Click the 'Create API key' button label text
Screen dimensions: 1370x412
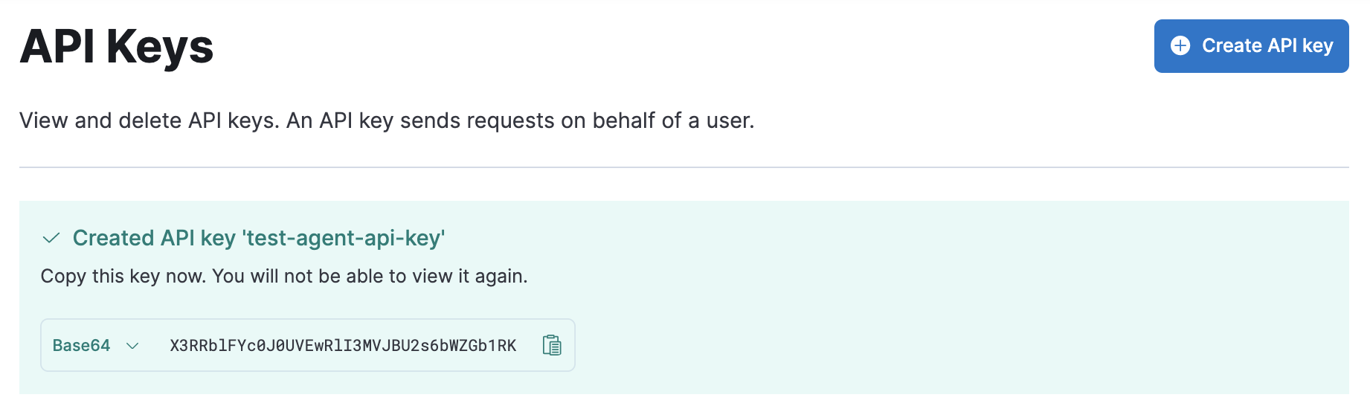[x=1267, y=46]
